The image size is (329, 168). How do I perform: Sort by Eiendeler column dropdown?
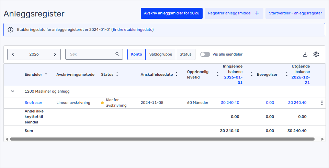click(46, 74)
